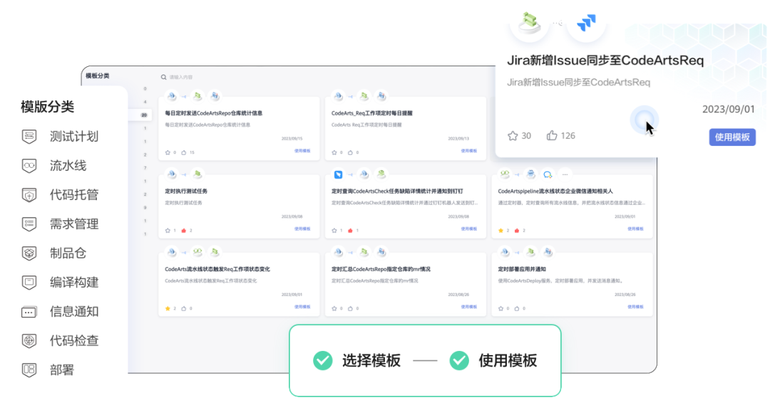The image size is (770, 405).
Task: Click ellipsis icon on CodeArtspipeline card
Action: point(565,174)
